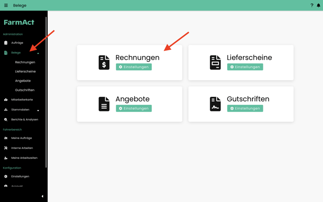This screenshot has width=323, height=202.
Task: Open the notifications bell icon
Action: tap(318, 5)
